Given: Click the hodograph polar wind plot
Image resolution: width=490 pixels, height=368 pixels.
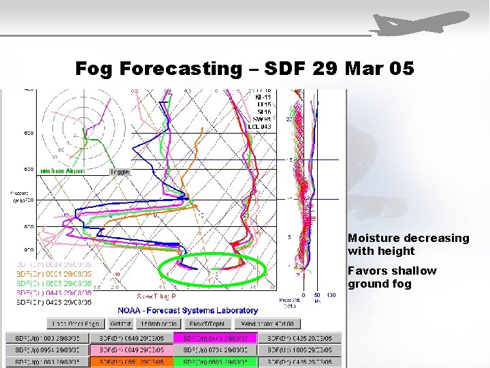Looking at the screenshot, I should tap(84, 128).
